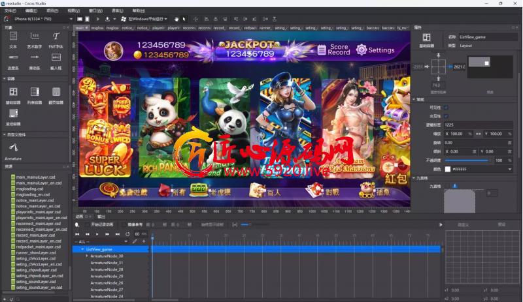
Task: Select the 艺术数字 art number widget
Action: point(35,37)
